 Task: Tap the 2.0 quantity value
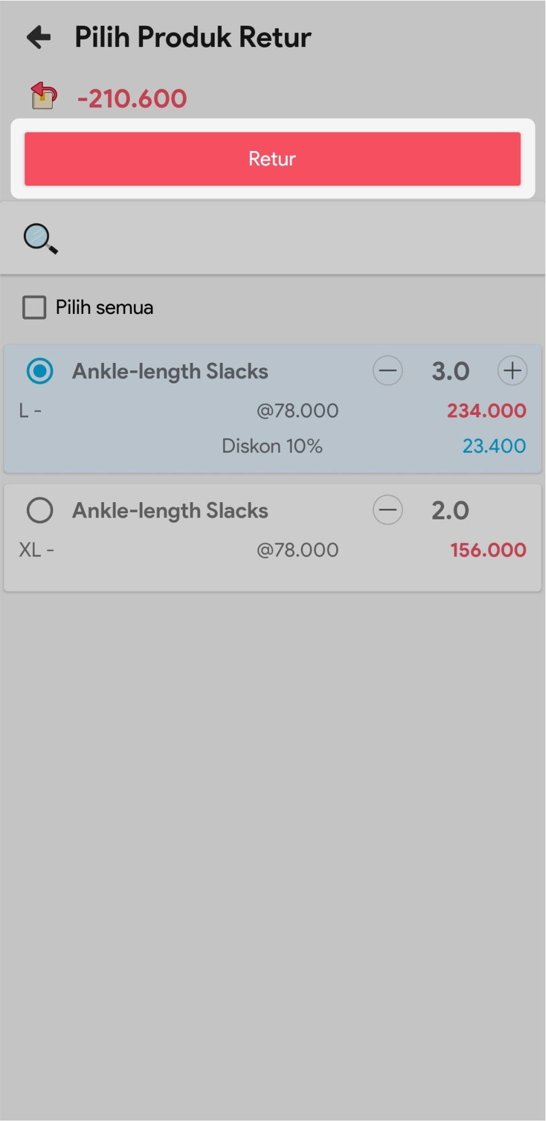click(x=451, y=511)
